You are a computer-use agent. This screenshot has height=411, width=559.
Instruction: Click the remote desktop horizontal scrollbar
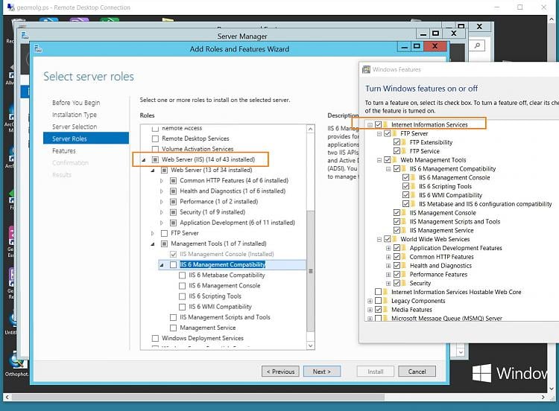tap(198, 397)
